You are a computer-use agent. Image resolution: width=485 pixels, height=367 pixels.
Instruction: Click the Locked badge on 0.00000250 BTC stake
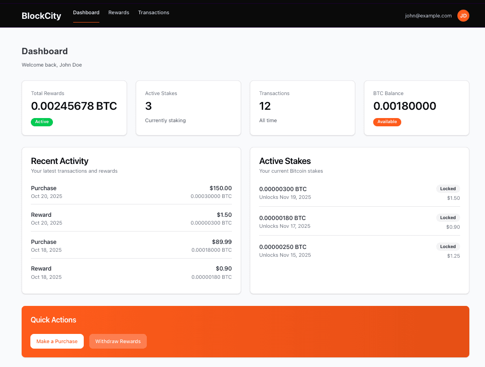point(448,247)
